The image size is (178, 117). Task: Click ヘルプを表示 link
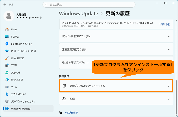point(71,112)
